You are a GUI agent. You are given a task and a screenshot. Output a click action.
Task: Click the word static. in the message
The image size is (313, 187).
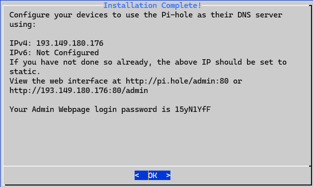pos(25,72)
